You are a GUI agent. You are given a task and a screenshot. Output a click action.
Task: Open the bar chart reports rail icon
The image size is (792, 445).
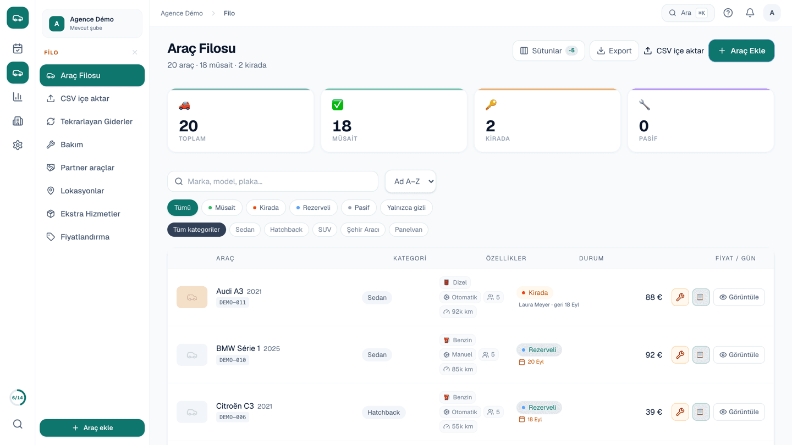click(x=18, y=97)
